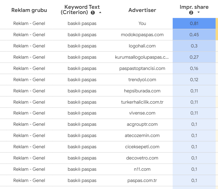
Task: Select 'baskılı paspas' in the trendyol.com row
Action: point(82,80)
